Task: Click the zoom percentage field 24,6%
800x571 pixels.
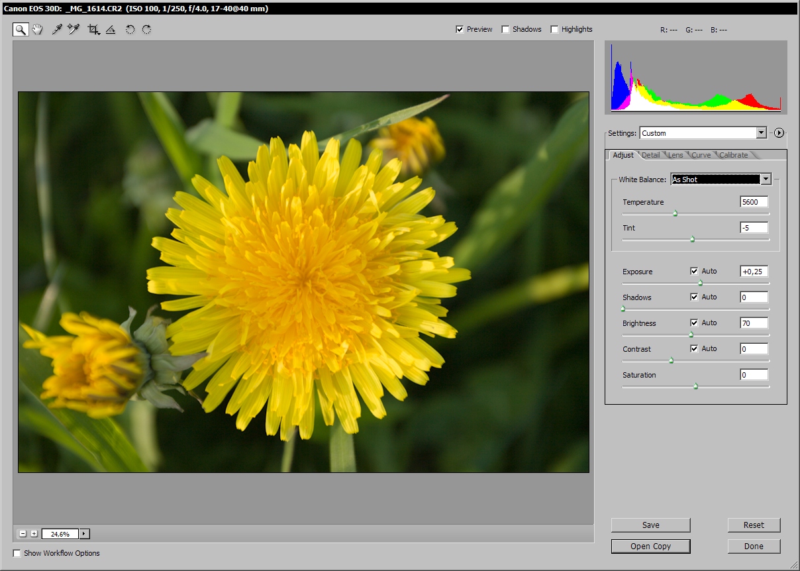Action: 60,534
